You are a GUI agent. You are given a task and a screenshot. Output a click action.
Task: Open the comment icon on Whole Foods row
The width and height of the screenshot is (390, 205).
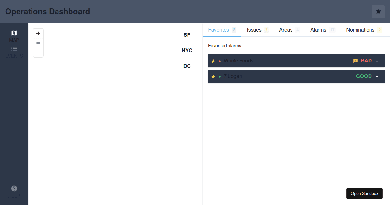tap(356, 61)
